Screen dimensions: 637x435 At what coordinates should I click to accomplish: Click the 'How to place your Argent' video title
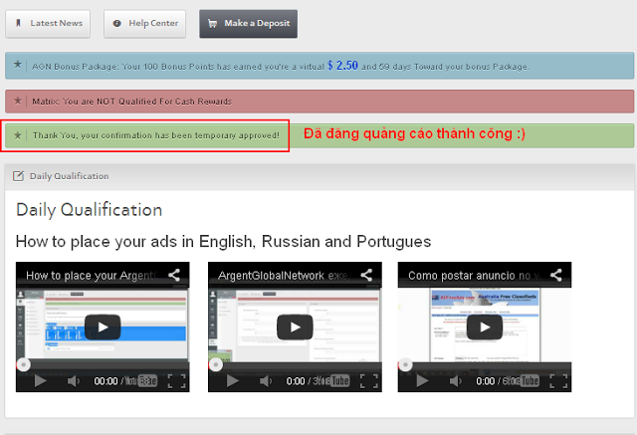point(93,276)
